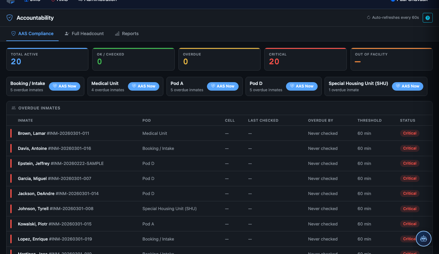Open inmate row Johnson, Tyrell
439x254 pixels.
(219, 209)
